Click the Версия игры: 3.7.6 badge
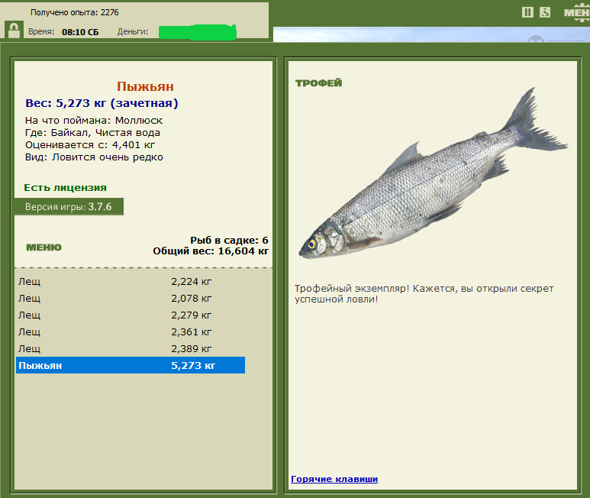This screenshot has height=498, width=590. coord(69,207)
